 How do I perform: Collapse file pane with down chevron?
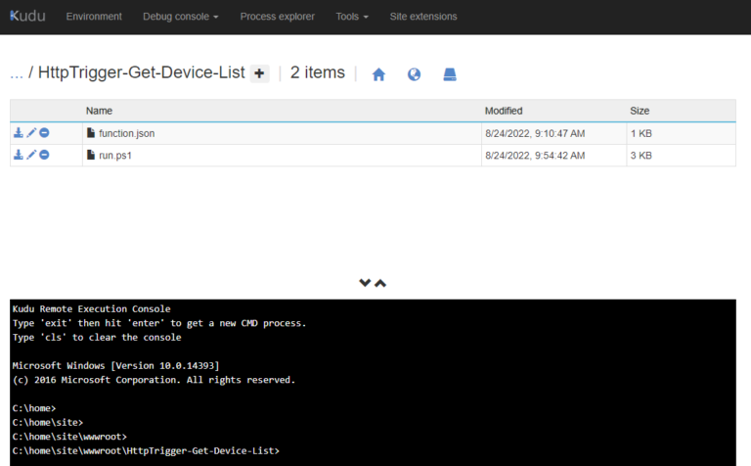pyautogui.click(x=365, y=283)
